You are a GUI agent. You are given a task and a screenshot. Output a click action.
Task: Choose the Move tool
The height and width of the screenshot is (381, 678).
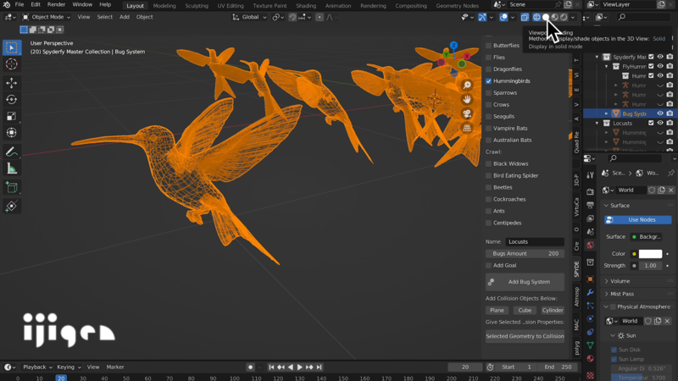(12, 82)
